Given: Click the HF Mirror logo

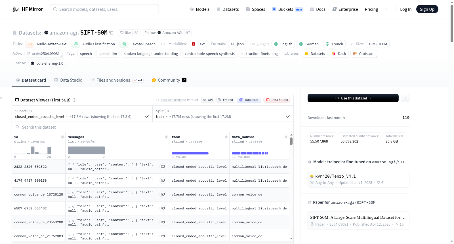Looking at the screenshot, I should pyautogui.click(x=28, y=9).
